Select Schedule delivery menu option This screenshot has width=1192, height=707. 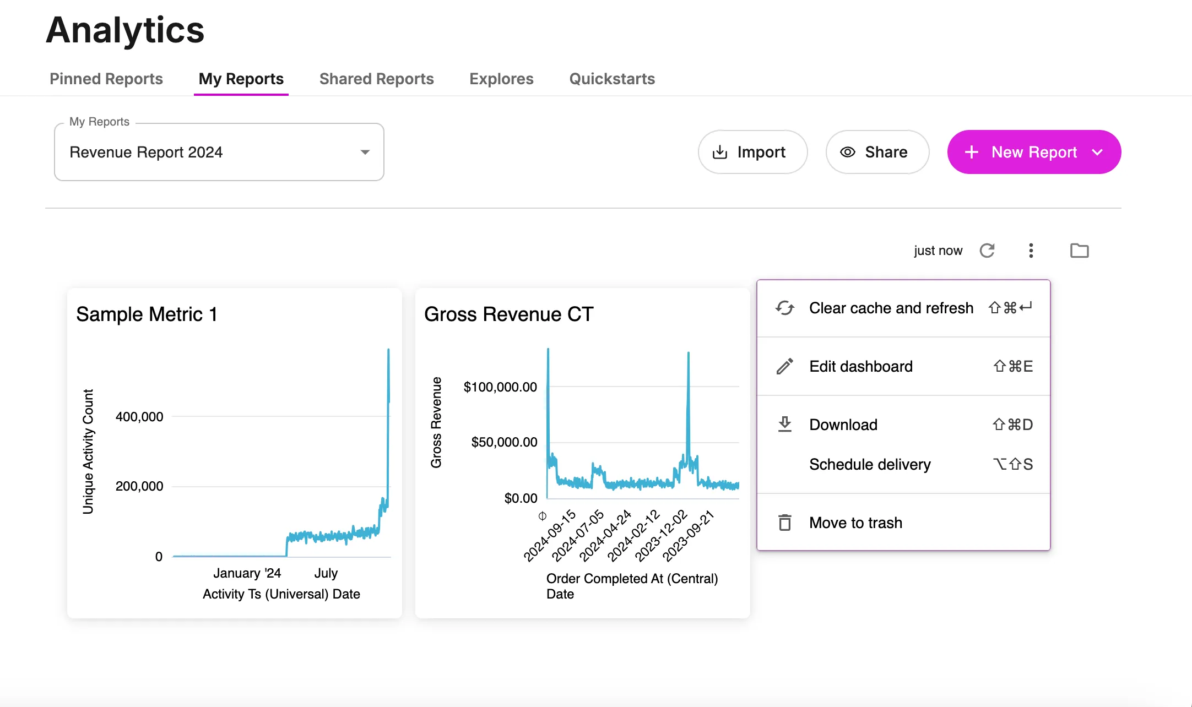903,464
